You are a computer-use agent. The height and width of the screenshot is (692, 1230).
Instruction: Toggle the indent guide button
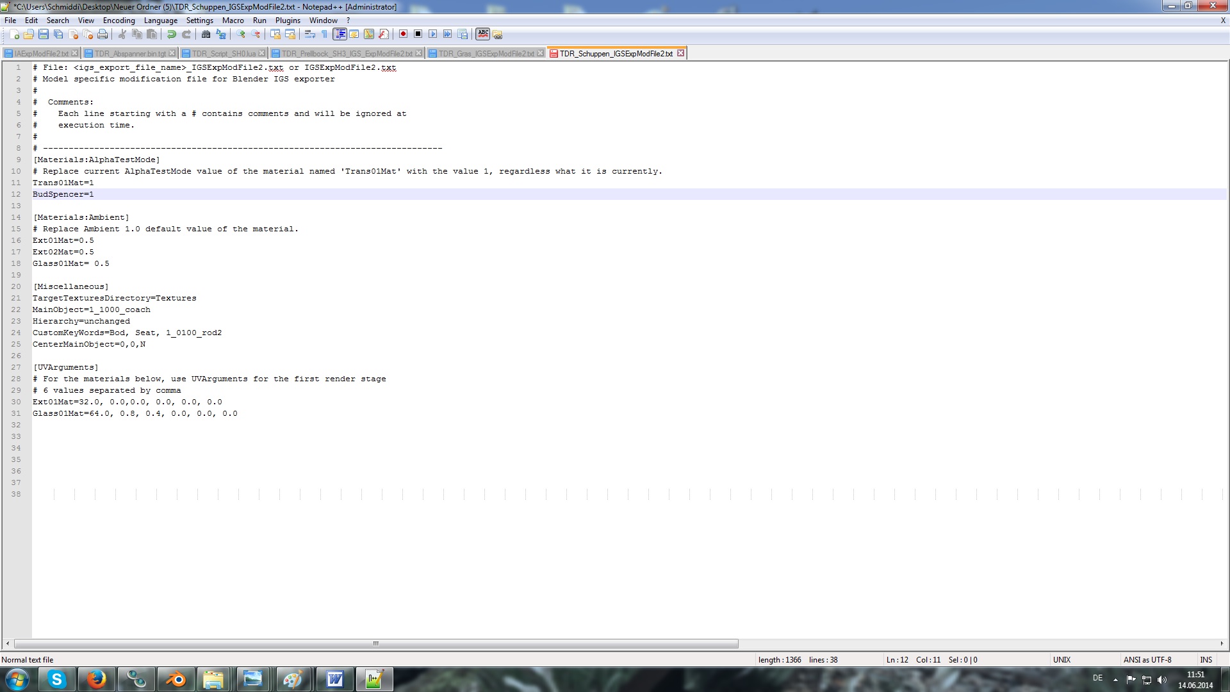[340, 34]
